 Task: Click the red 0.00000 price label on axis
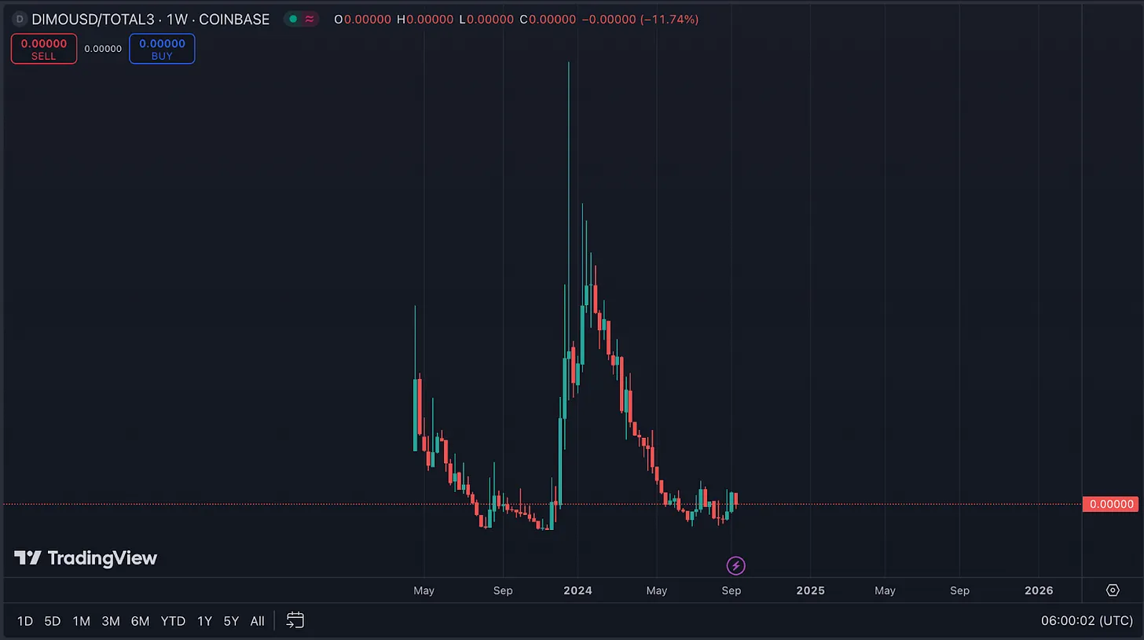point(1109,504)
